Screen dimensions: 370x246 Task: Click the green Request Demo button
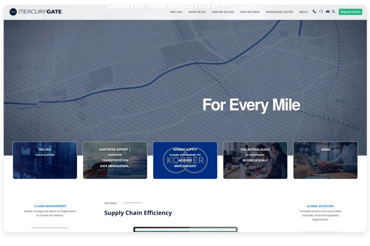[350, 12]
